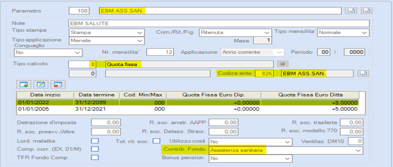Click the add-row icon above the table
The height and width of the screenshot is (167, 393).
pos(24,85)
